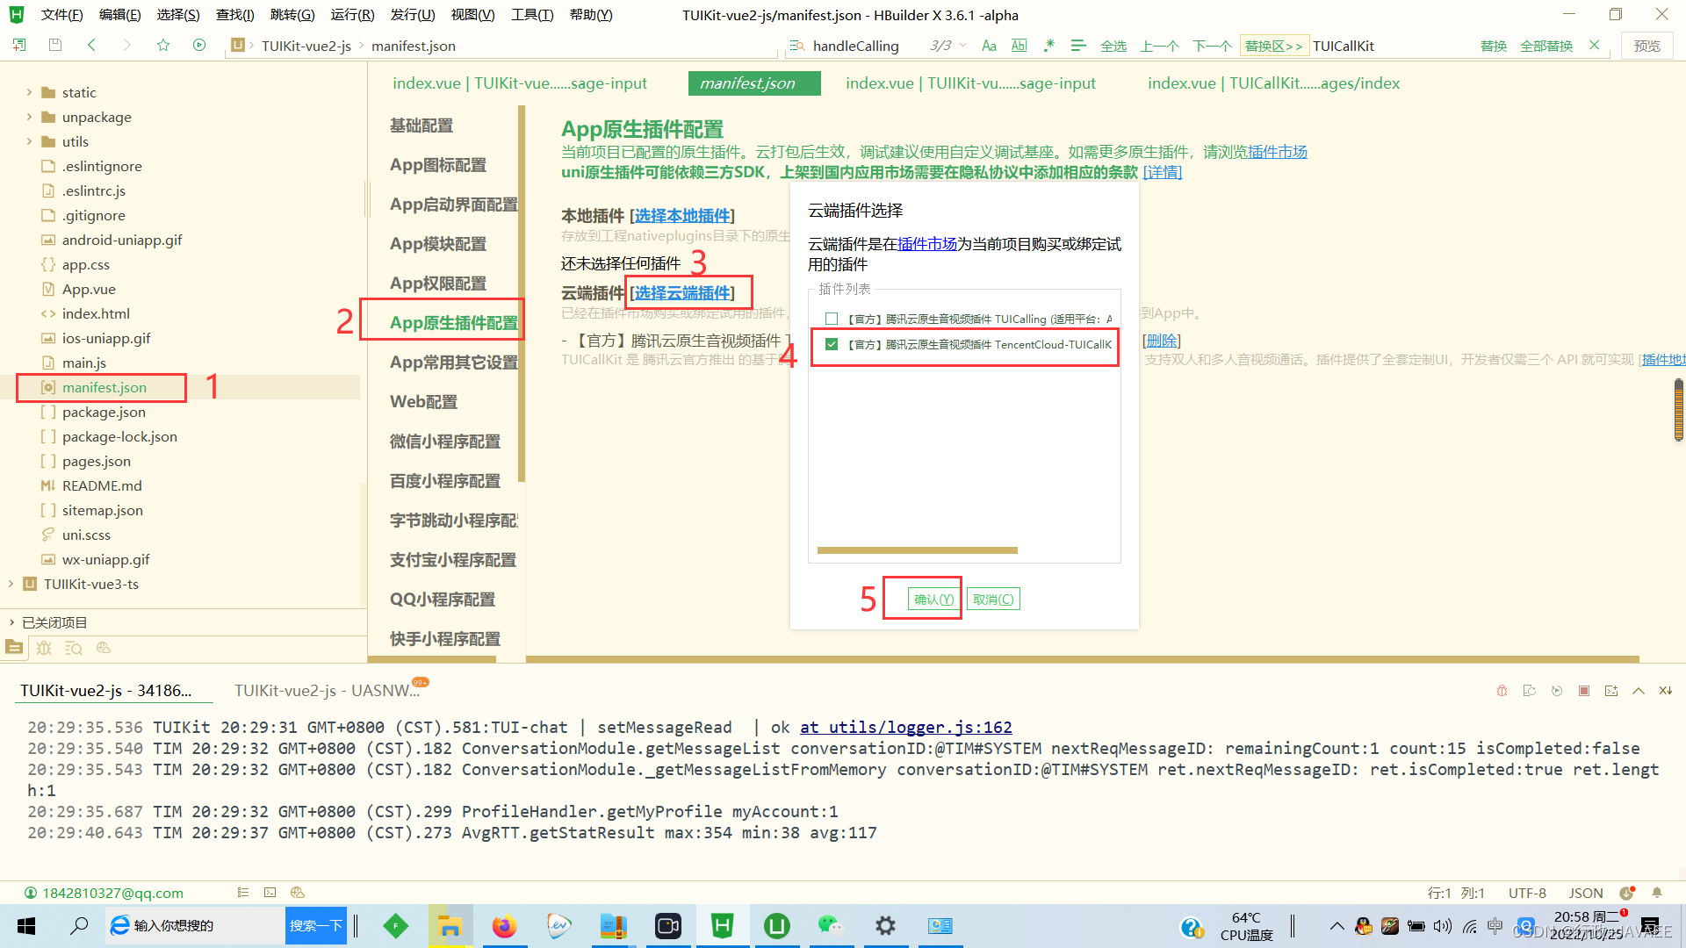Click the new file toolbar icon

pyautogui.click(x=19, y=45)
